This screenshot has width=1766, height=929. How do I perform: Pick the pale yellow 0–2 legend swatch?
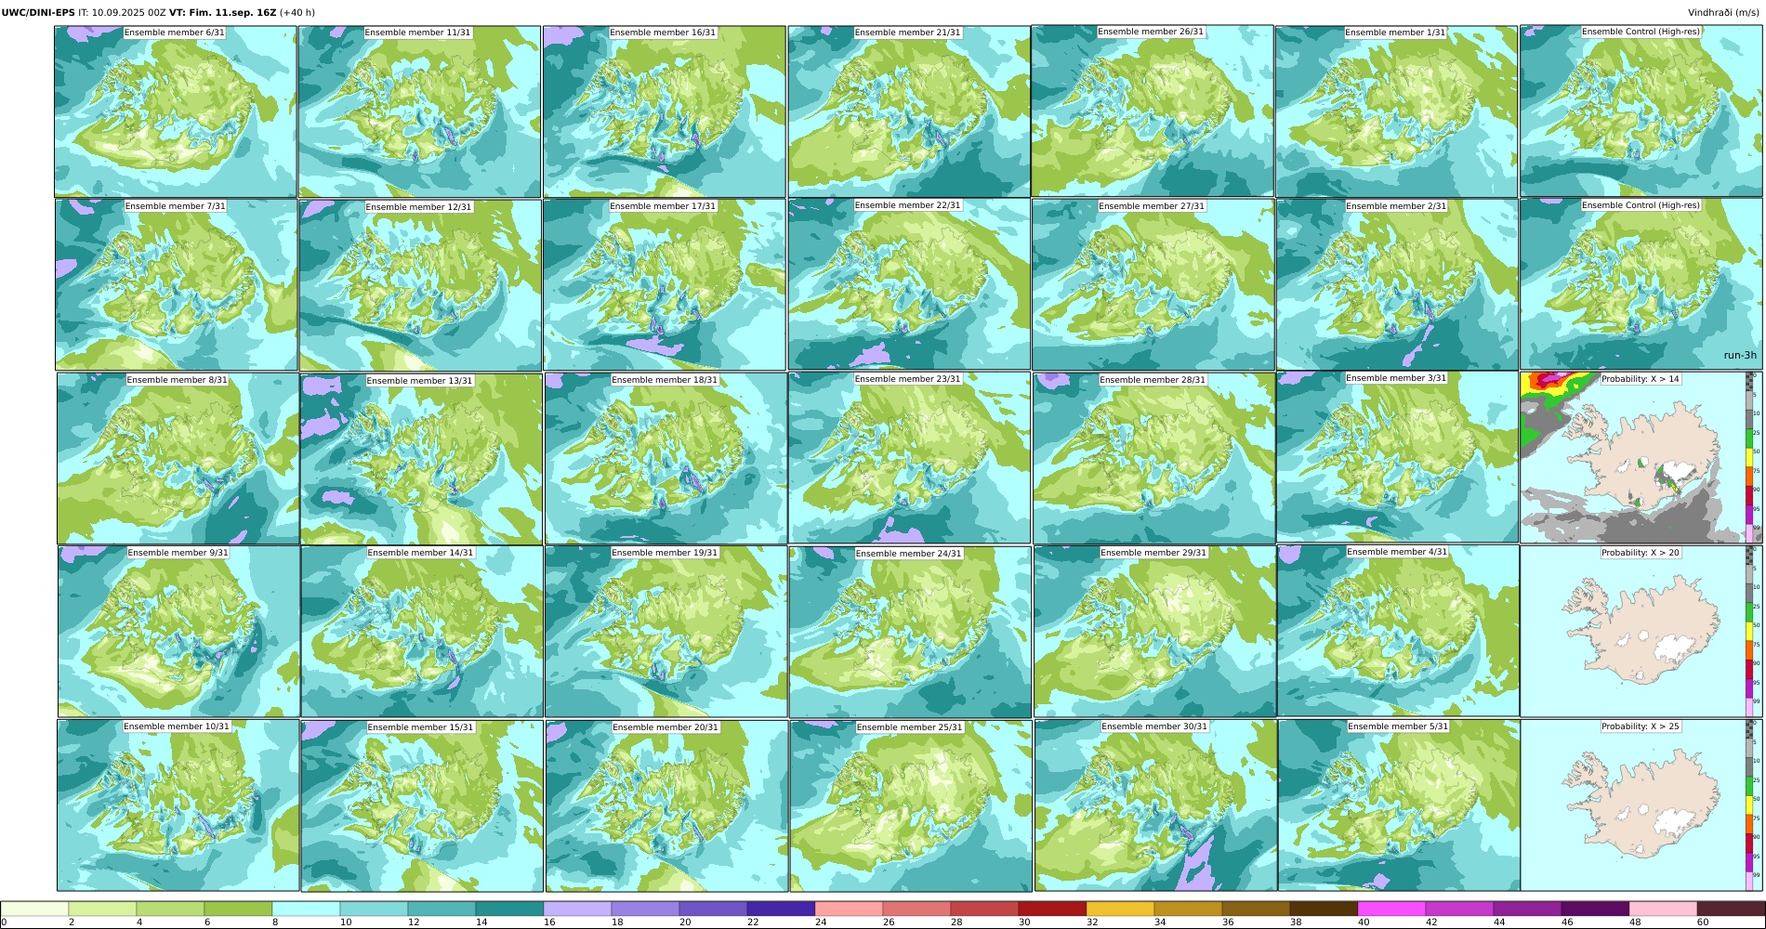(x=35, y=909)
